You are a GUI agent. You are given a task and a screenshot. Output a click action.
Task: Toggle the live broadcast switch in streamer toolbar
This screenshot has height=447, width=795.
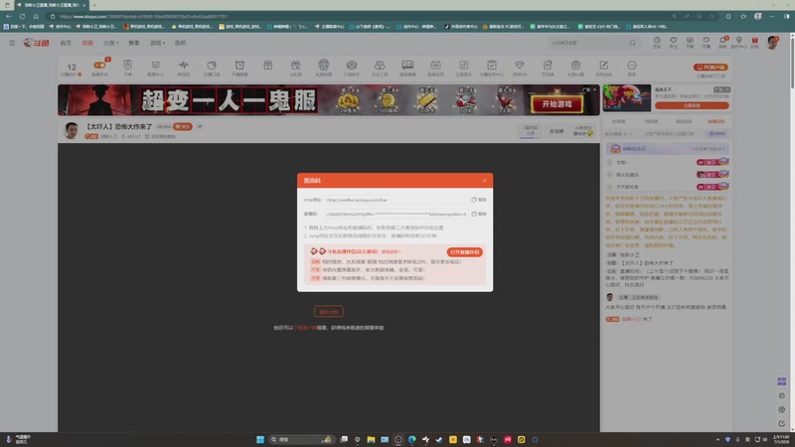pos(99,65)
